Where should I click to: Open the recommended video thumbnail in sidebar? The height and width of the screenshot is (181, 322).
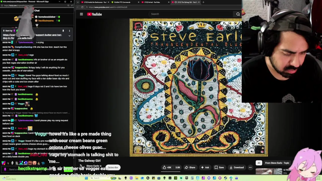[269, 171]
